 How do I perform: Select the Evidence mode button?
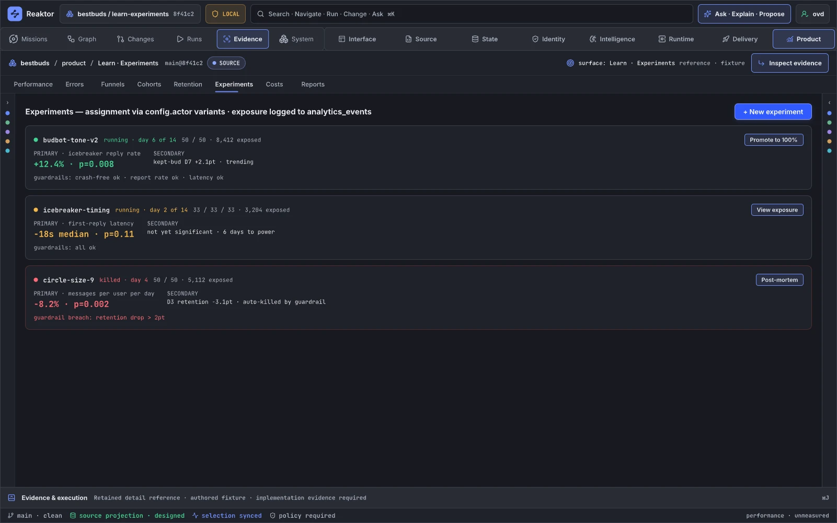[243, 39]
